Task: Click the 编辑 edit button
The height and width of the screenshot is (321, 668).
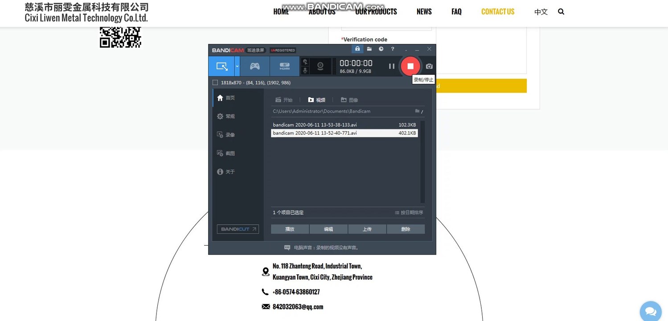Action: pos(328,229)
